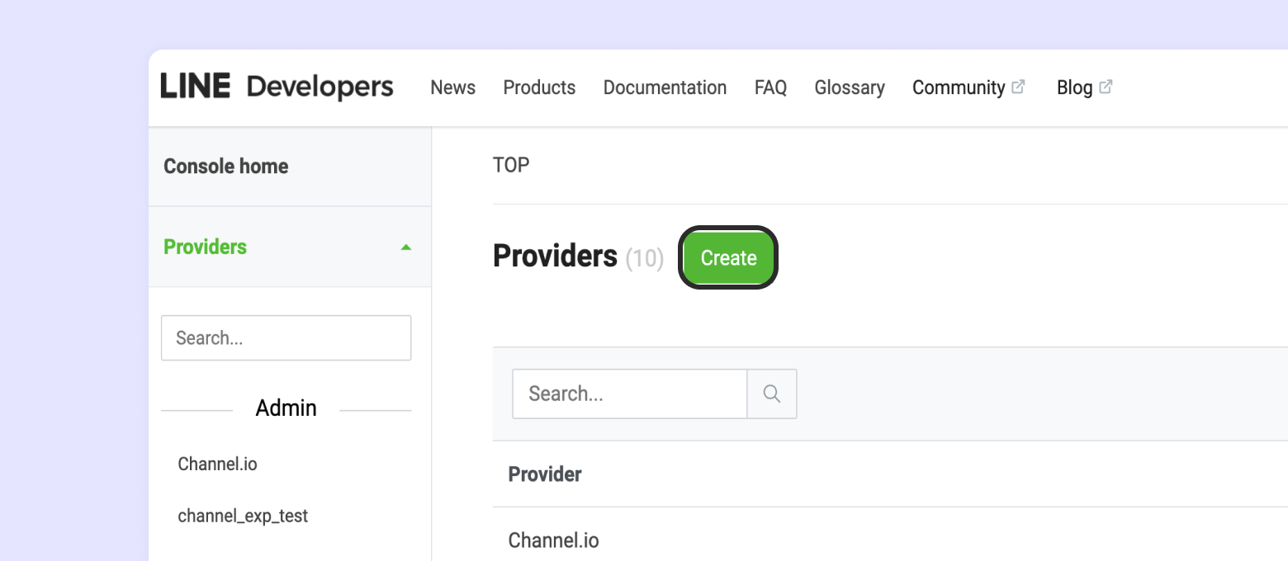Click the magnifier search icon button

tap(772, 394)
